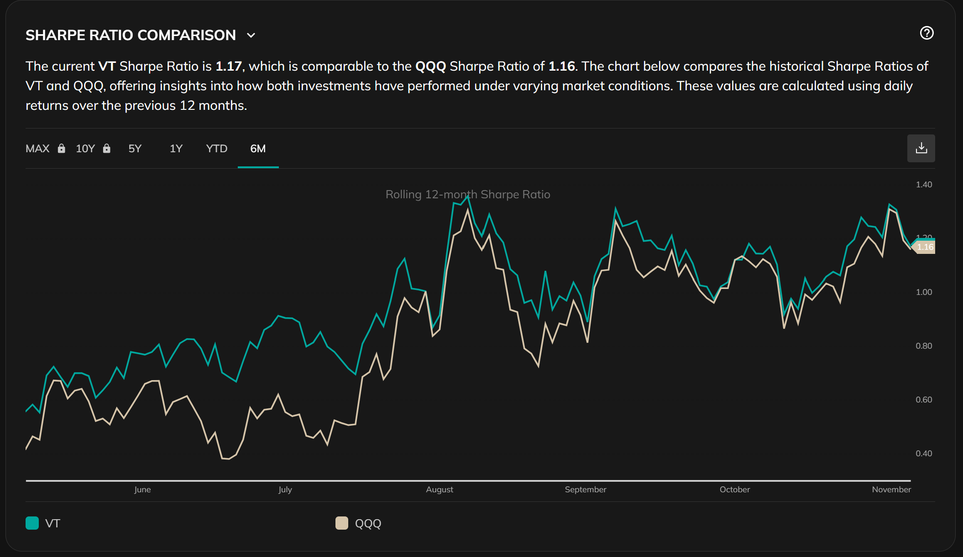Click the download chart icon

921,148
